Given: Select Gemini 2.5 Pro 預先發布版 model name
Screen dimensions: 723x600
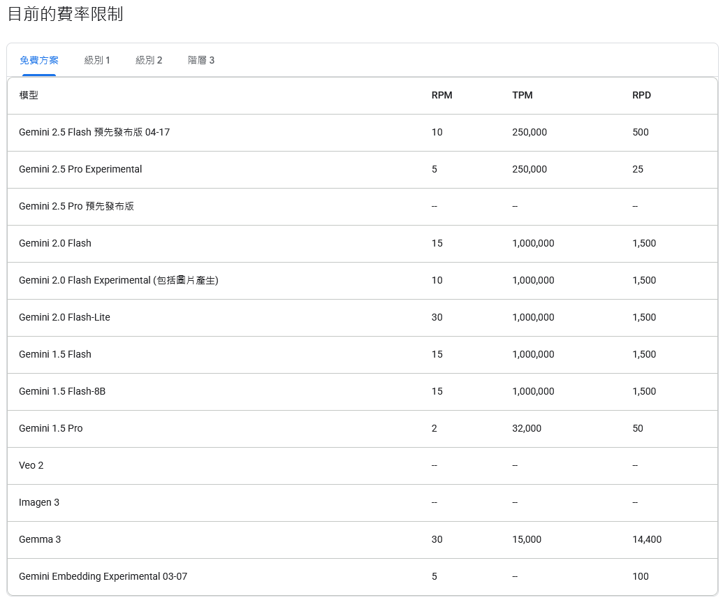Looking at the screenshot, I should point(76,206).
